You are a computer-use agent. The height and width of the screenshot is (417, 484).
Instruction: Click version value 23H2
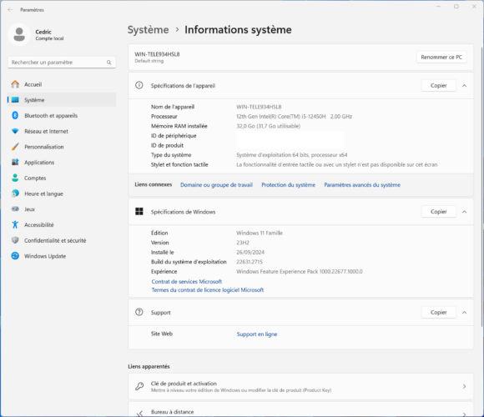[243, 243]
